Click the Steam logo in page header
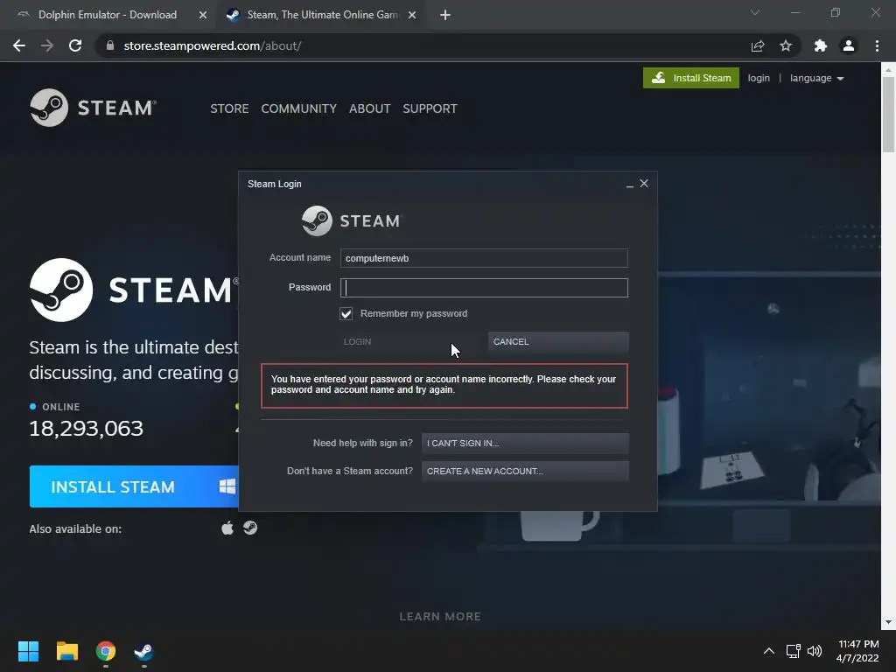 pyautogui.click(x=93, y=108)
